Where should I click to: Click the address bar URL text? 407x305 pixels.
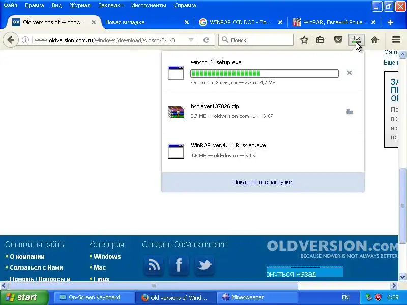(105, 40)
